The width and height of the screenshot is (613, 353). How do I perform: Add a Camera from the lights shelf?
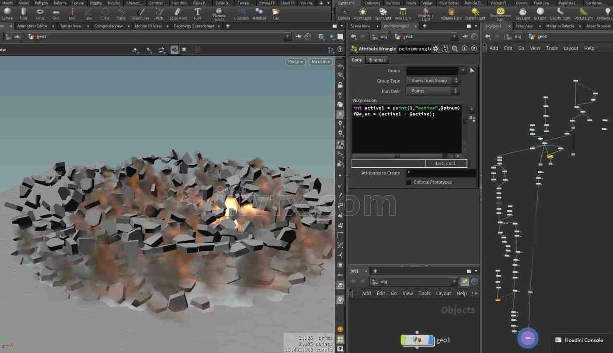[x=344, y=14]
